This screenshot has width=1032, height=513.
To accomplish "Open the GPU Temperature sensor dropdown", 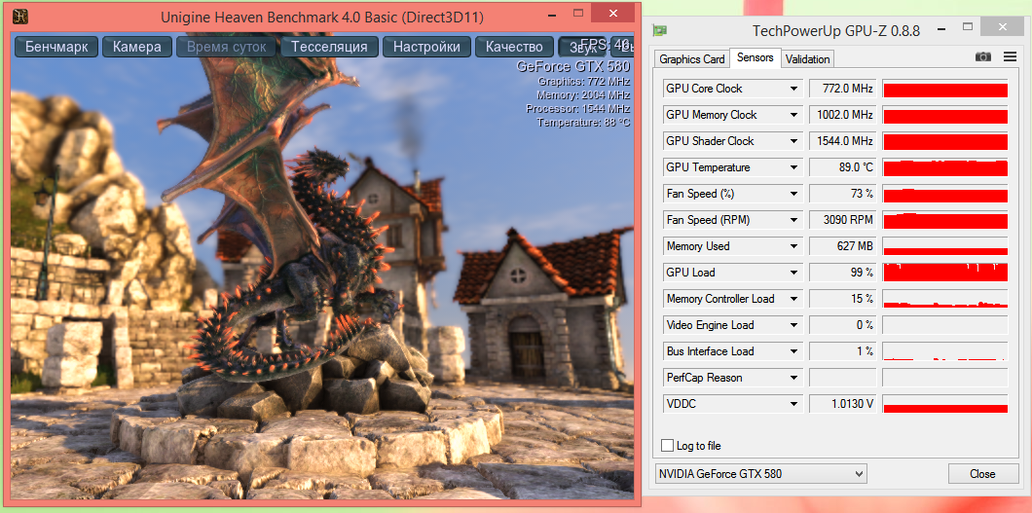I will [x=793, y=167].
